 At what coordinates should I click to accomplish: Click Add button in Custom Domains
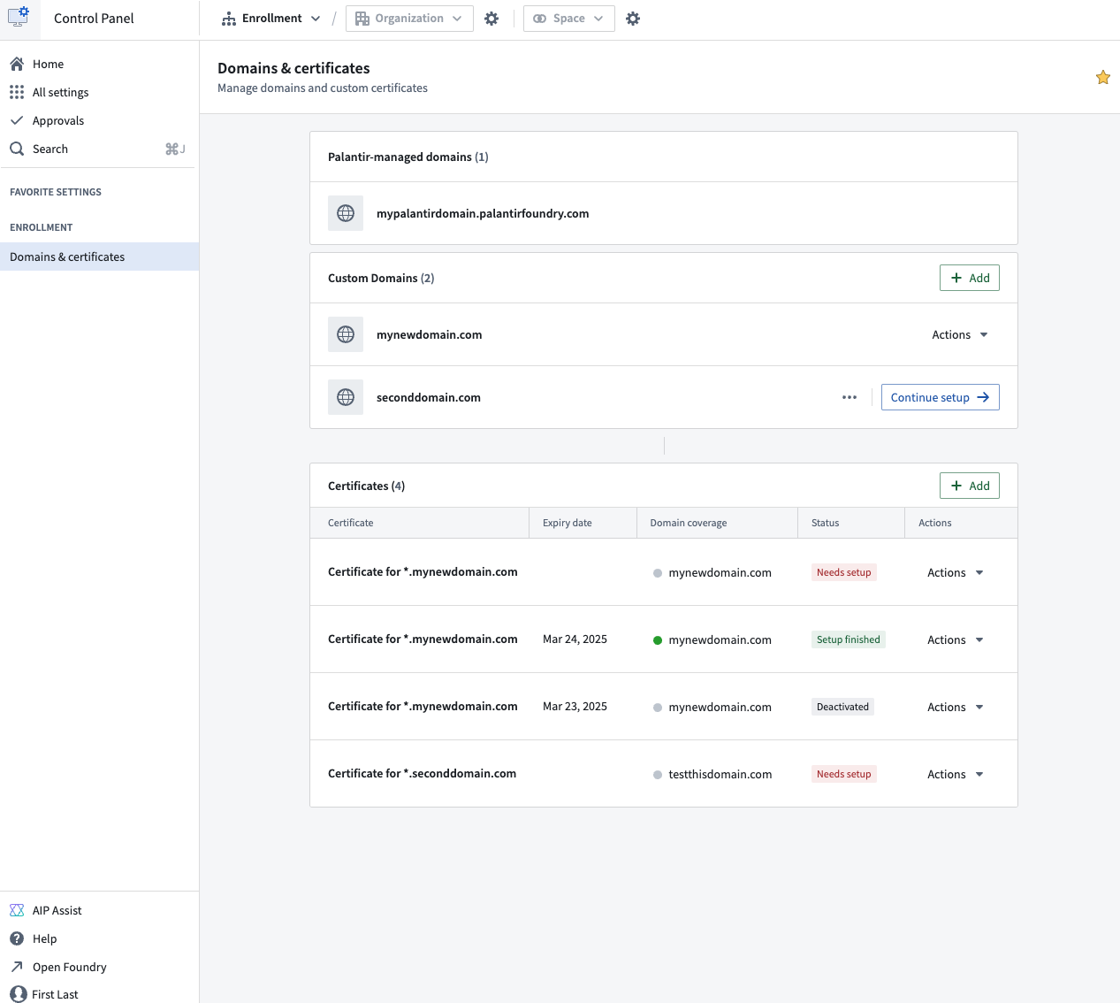tap(970, 278)
